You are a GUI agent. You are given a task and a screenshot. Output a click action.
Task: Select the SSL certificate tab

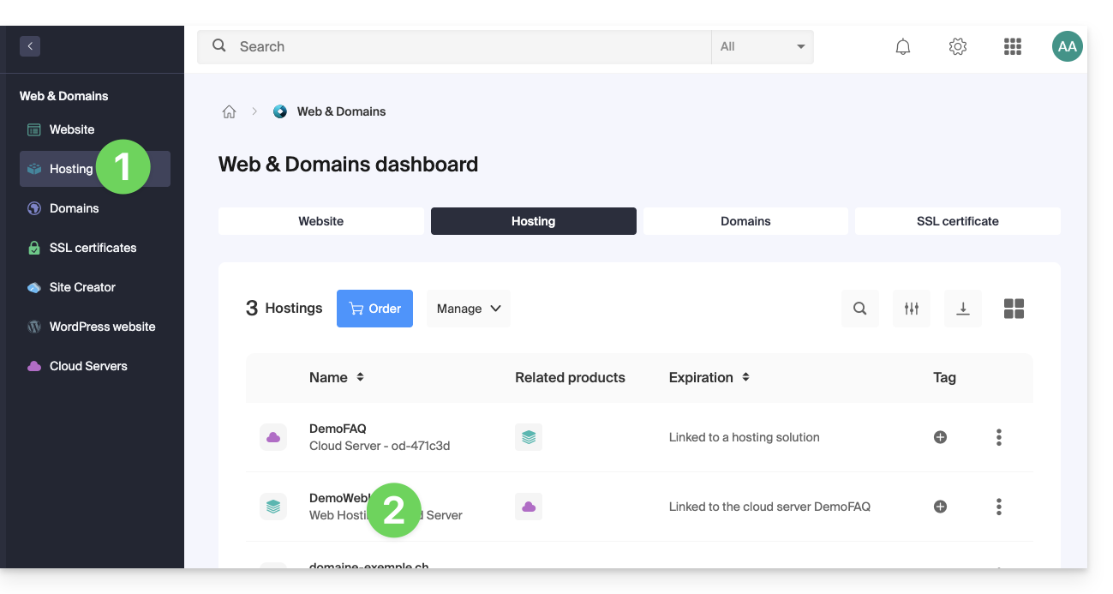coord(957,221)
